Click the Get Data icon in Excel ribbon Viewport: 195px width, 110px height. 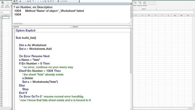point(2,3)
